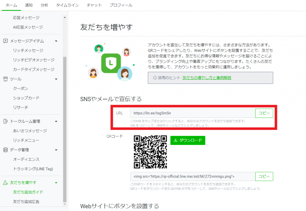Click the LINE shield illustration

(x=111, y=63)
